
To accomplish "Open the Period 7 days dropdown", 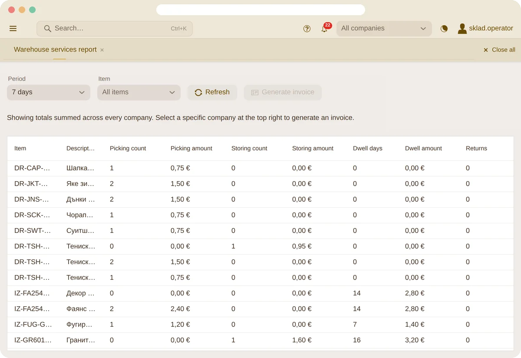I will [x=49, y=92].
